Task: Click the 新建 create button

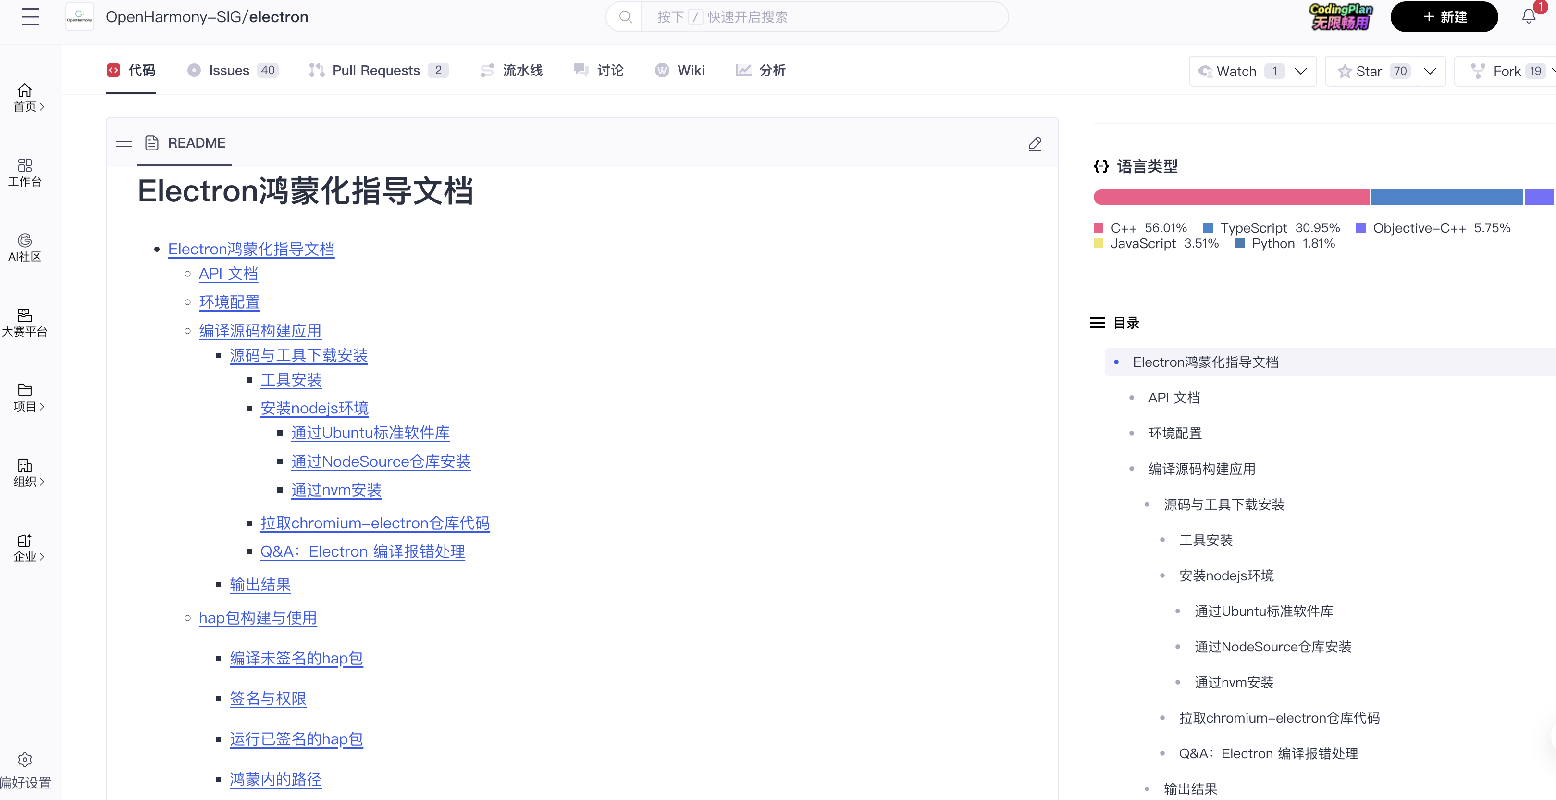Action: pos(1444,17)
